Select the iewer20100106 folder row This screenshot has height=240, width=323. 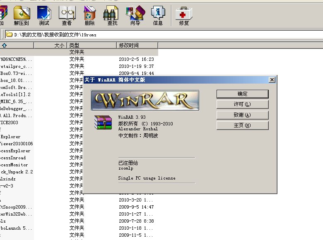pos(41,144)
